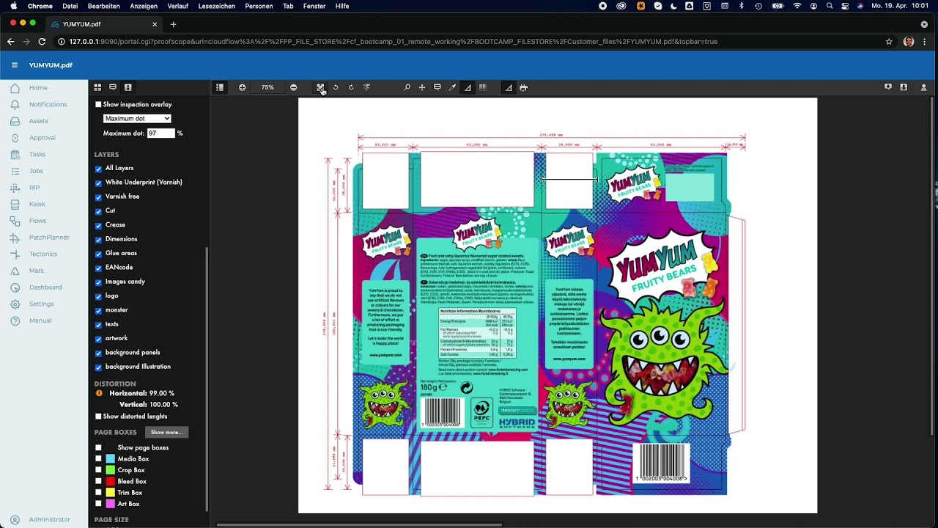Viewport: 938px width, 528px height.
Task: Hide the Crease layer
Action: point(98,225)
